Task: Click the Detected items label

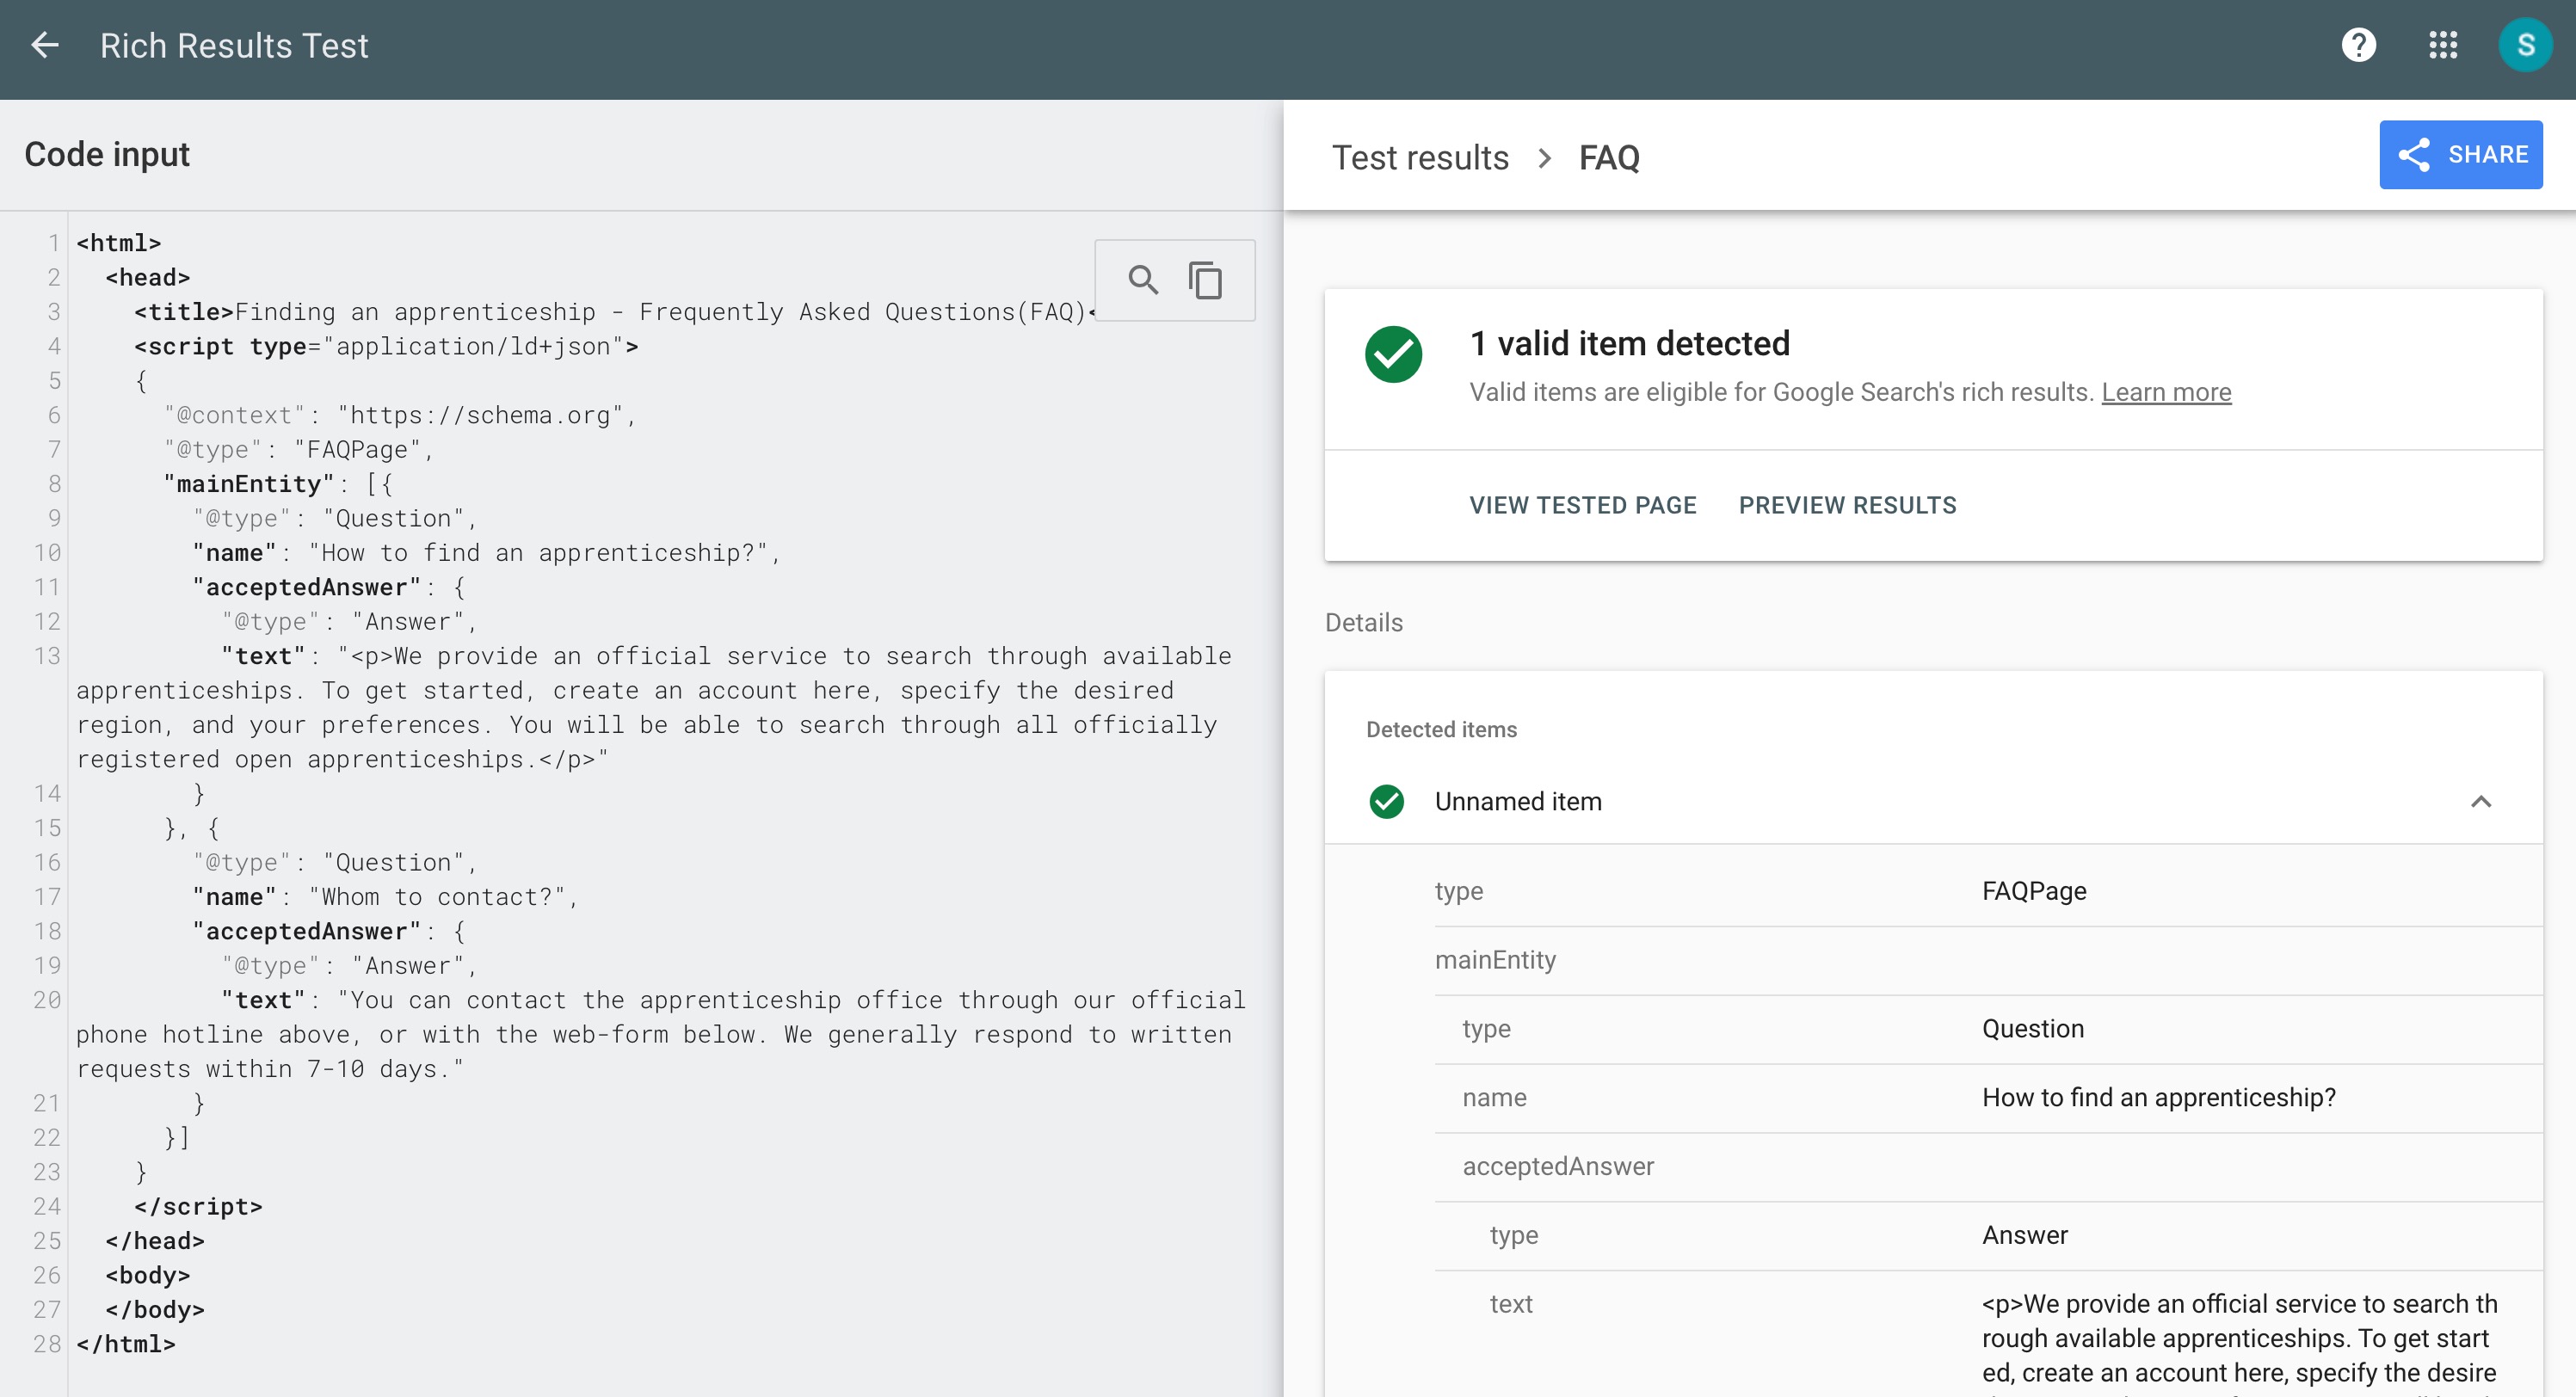Action: tap(1441, 730)
